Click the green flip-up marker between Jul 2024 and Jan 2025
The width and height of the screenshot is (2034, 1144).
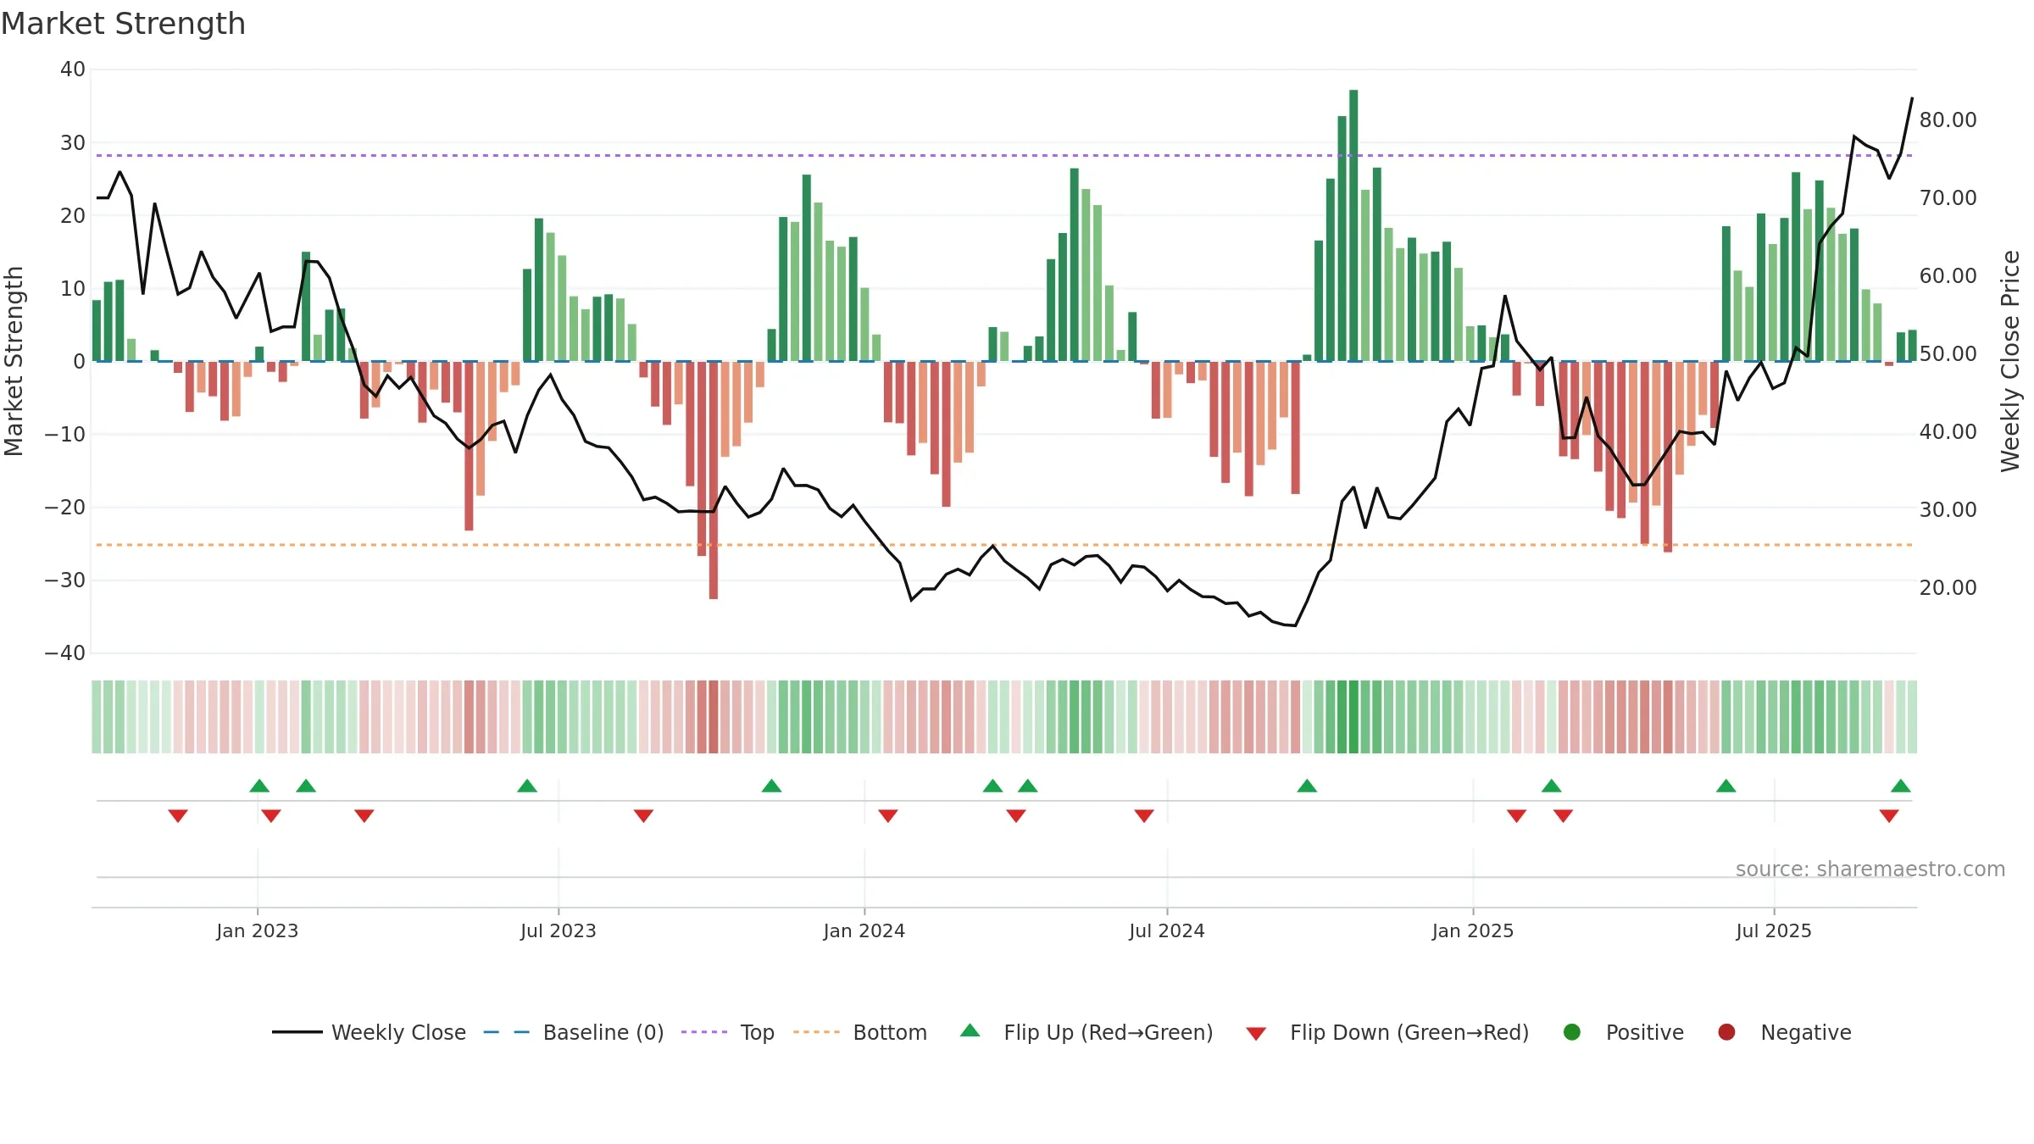[x=1307, y=786]
